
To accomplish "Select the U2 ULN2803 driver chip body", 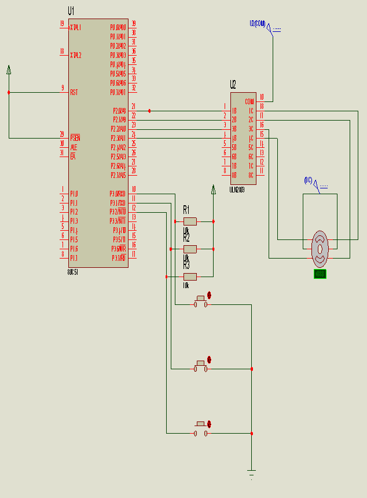I will coord(243,139).
